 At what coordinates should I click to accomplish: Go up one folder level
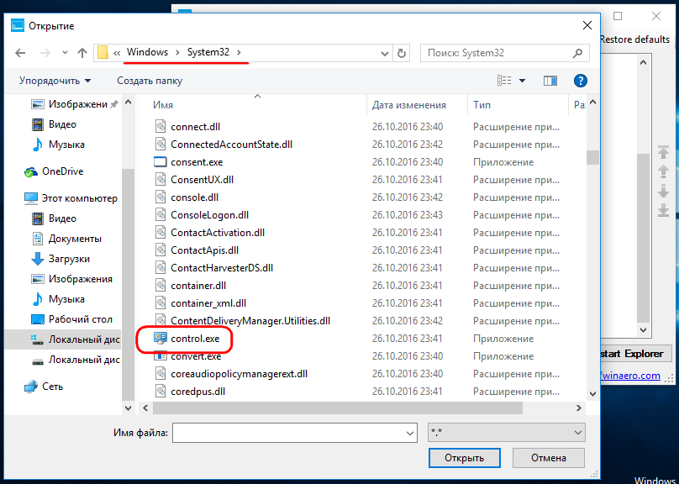(x=82, y=53)
